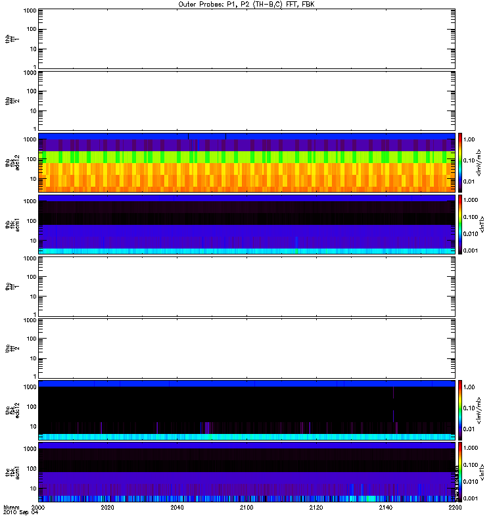493x526 pixels.
Task: Click the 'thb fbk edc12' y-axis title
Action: [12, 162]
